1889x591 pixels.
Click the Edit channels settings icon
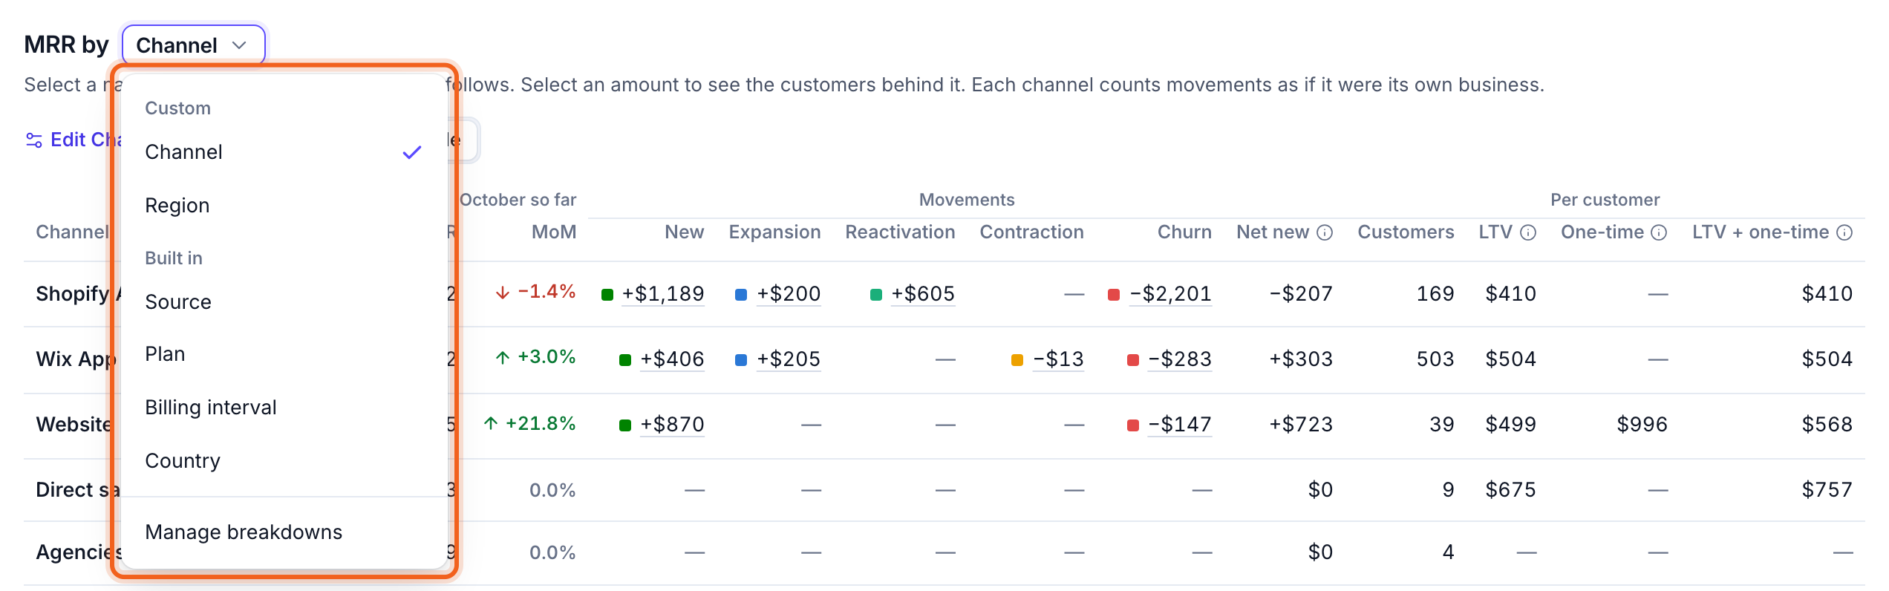point(34,140)
